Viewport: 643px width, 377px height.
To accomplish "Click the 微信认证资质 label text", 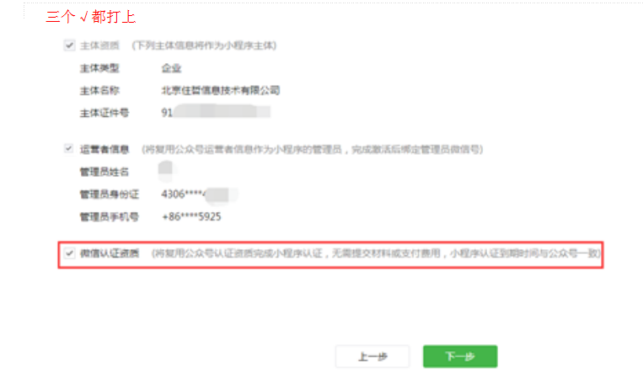I will (110, 253).
